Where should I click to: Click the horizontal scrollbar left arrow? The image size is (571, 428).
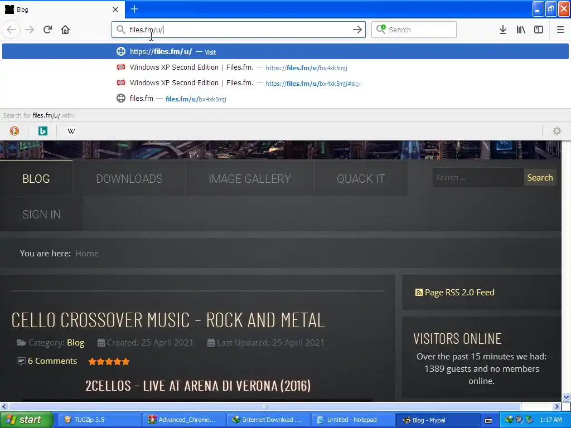coord(4,406)
